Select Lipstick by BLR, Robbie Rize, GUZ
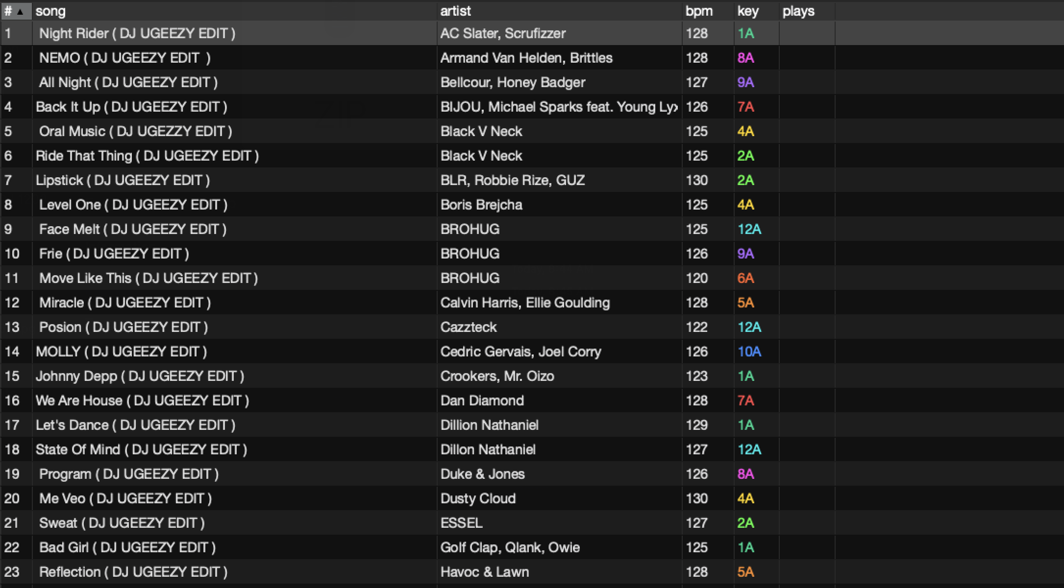This screenshot has width=1064, height=588. (123, 180)
